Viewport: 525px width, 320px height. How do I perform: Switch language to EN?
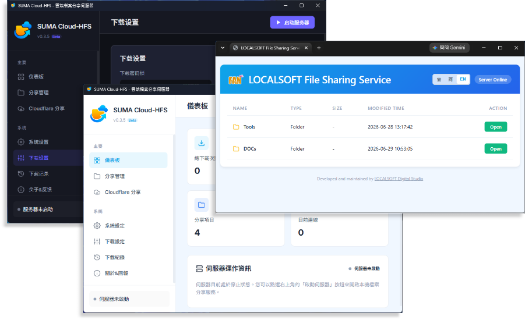coord(463,79)
